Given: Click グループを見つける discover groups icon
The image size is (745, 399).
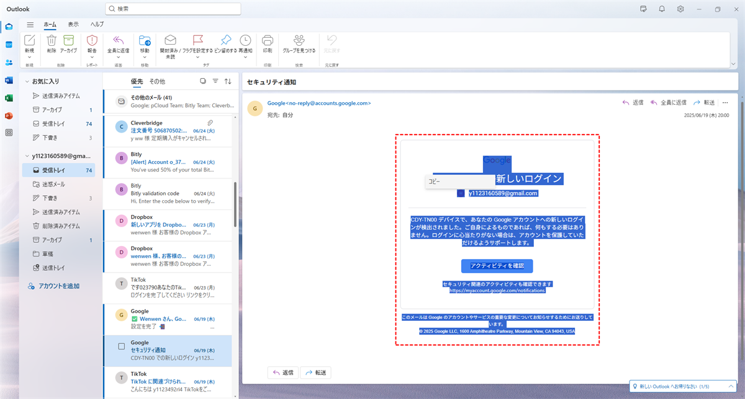Looking at the screenshot, I should point(299,40).
